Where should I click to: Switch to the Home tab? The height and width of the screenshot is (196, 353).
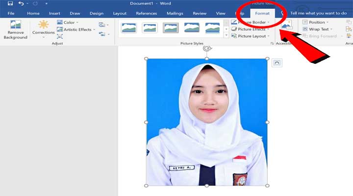coord(33,13)
